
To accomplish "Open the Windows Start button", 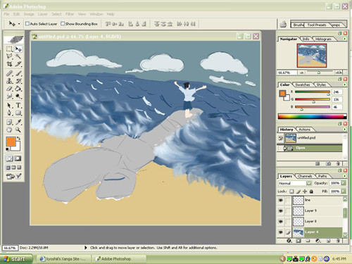I will coord(15,259).
